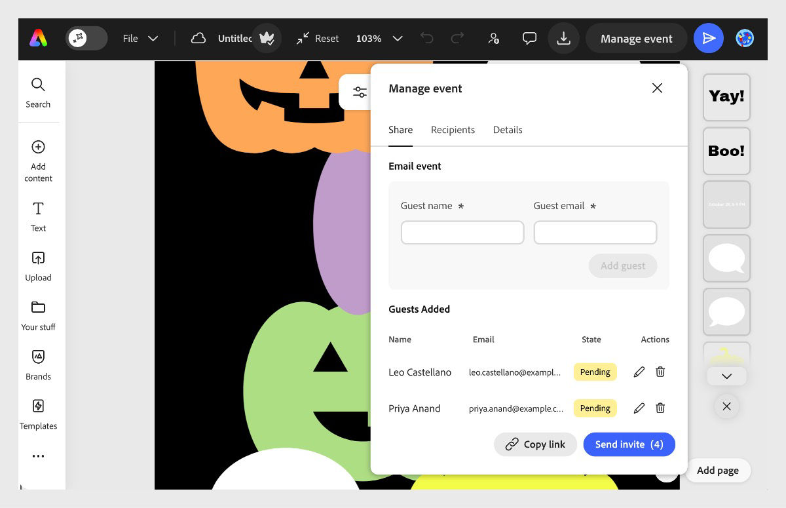786x508 pixels.
Task: Expand more thumbnails with the down chevron
Action: 726,376
